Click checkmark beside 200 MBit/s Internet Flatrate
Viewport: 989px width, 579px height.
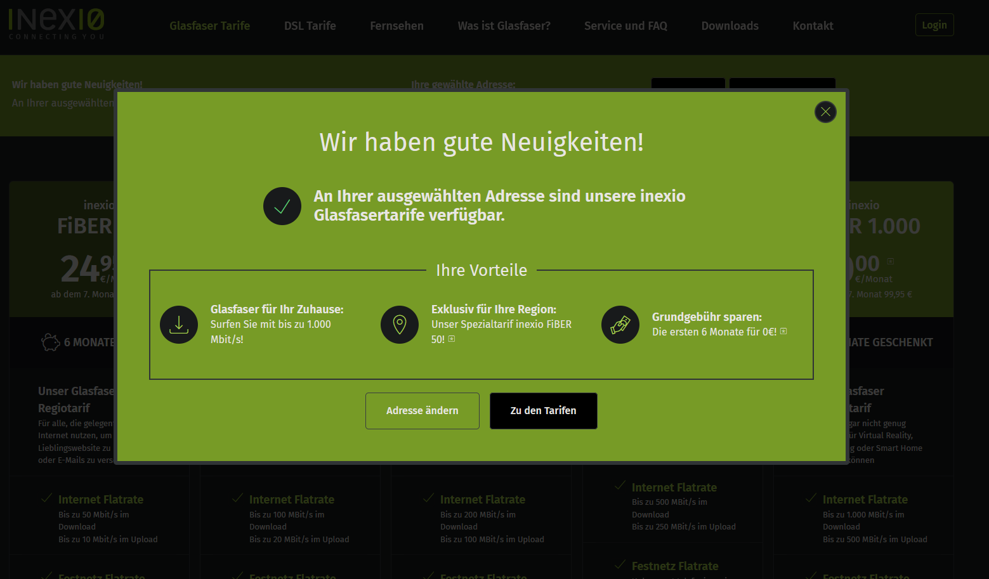point(428,498)
